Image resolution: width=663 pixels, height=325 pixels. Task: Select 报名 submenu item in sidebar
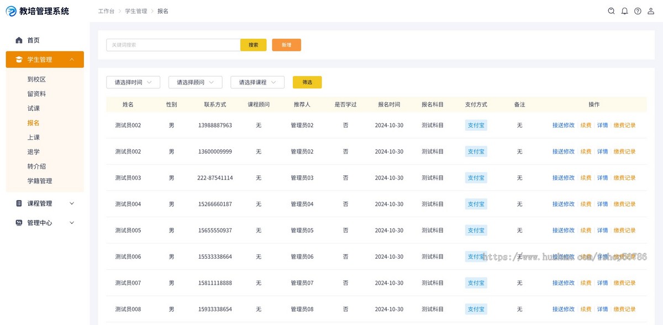pos(34,123)
